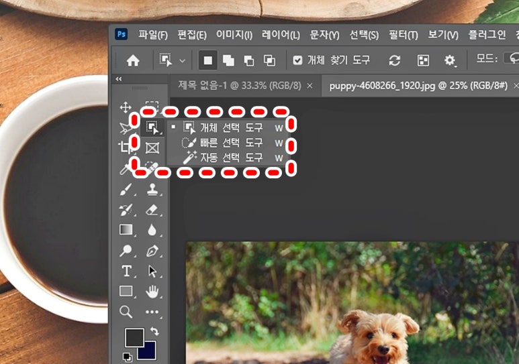The width and height of the screenshot is (519, 364).
Task: Select the Horizontal Type tool
Action: 126,271
